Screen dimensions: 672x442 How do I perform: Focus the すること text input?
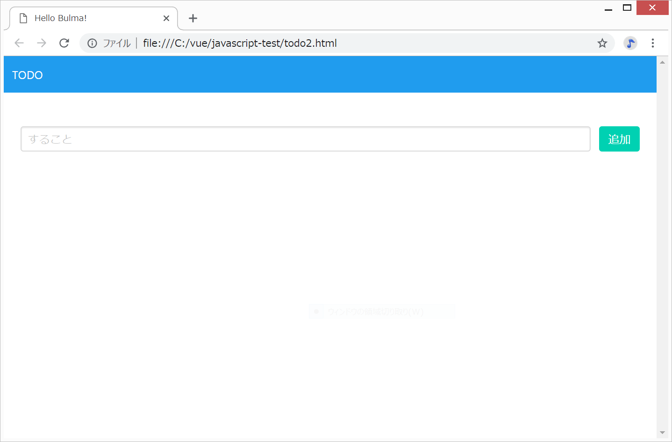click(305, 139)
